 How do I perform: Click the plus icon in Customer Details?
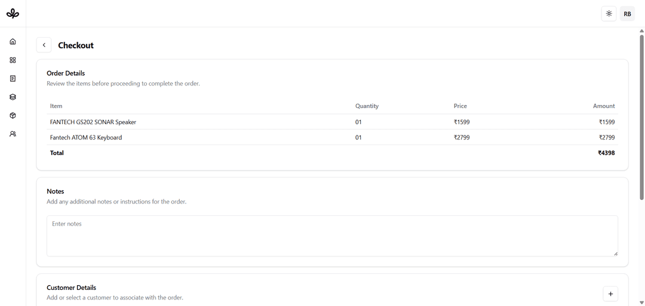coord(610,293)
